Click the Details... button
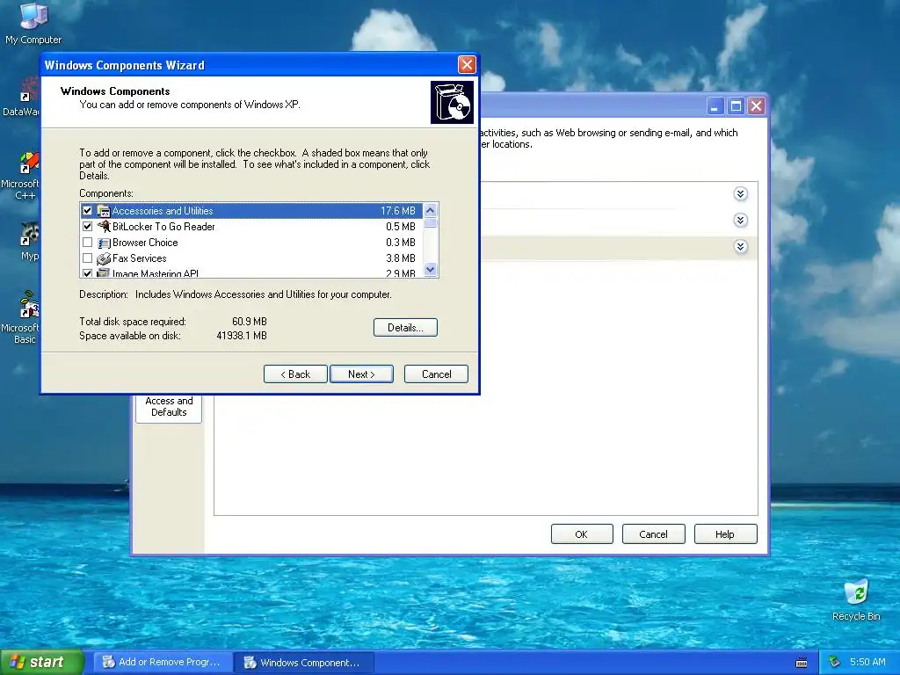 coord(405,328)
